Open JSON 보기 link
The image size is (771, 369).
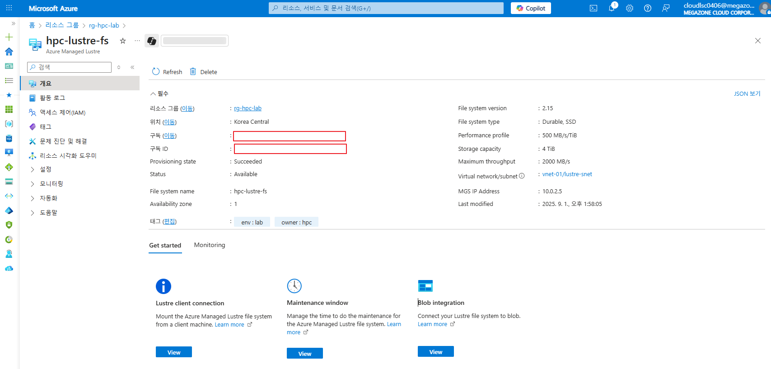click(x=747, y=93)
